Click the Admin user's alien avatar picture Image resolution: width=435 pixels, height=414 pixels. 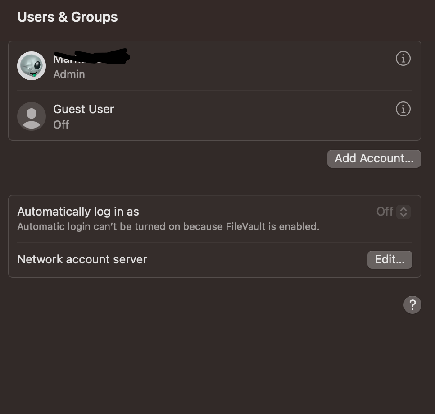click(x=32, y=65)
